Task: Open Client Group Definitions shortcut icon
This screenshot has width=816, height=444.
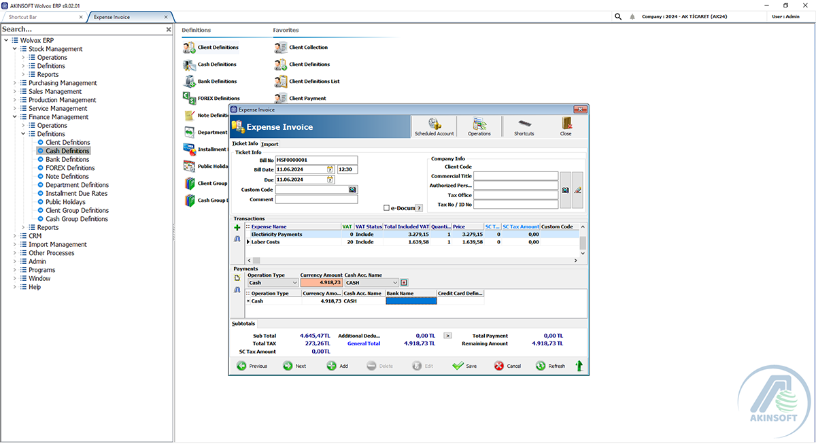Action: pyautogui.click(x=190, y=184)
